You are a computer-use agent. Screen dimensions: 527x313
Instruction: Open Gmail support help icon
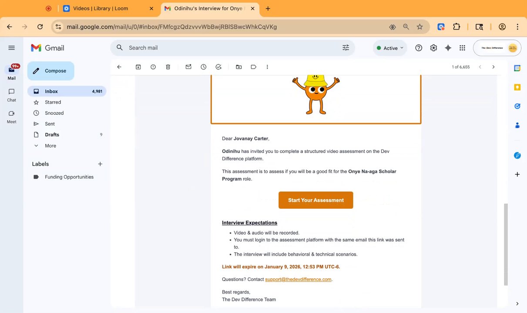(419, 48)
